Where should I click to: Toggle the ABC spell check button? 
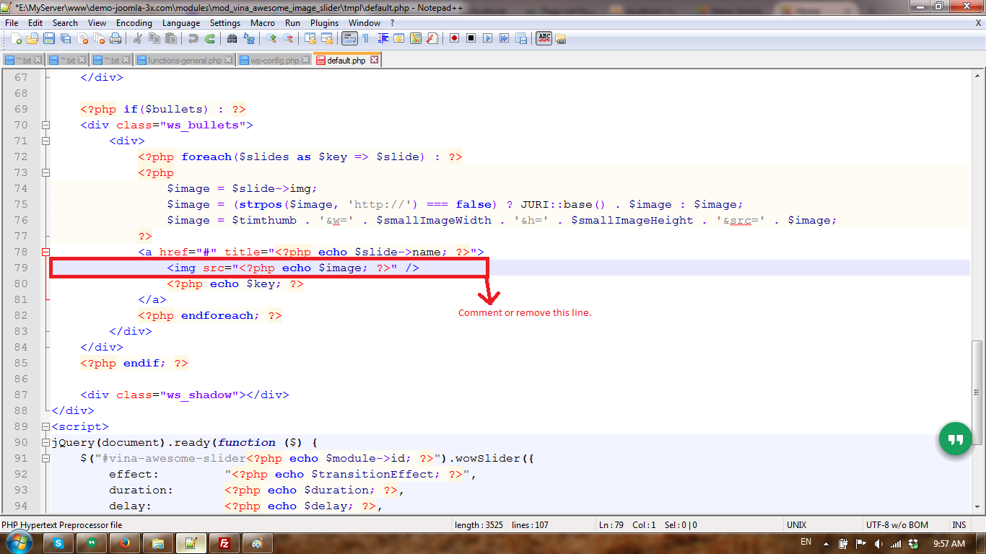[x=544, y=38]
